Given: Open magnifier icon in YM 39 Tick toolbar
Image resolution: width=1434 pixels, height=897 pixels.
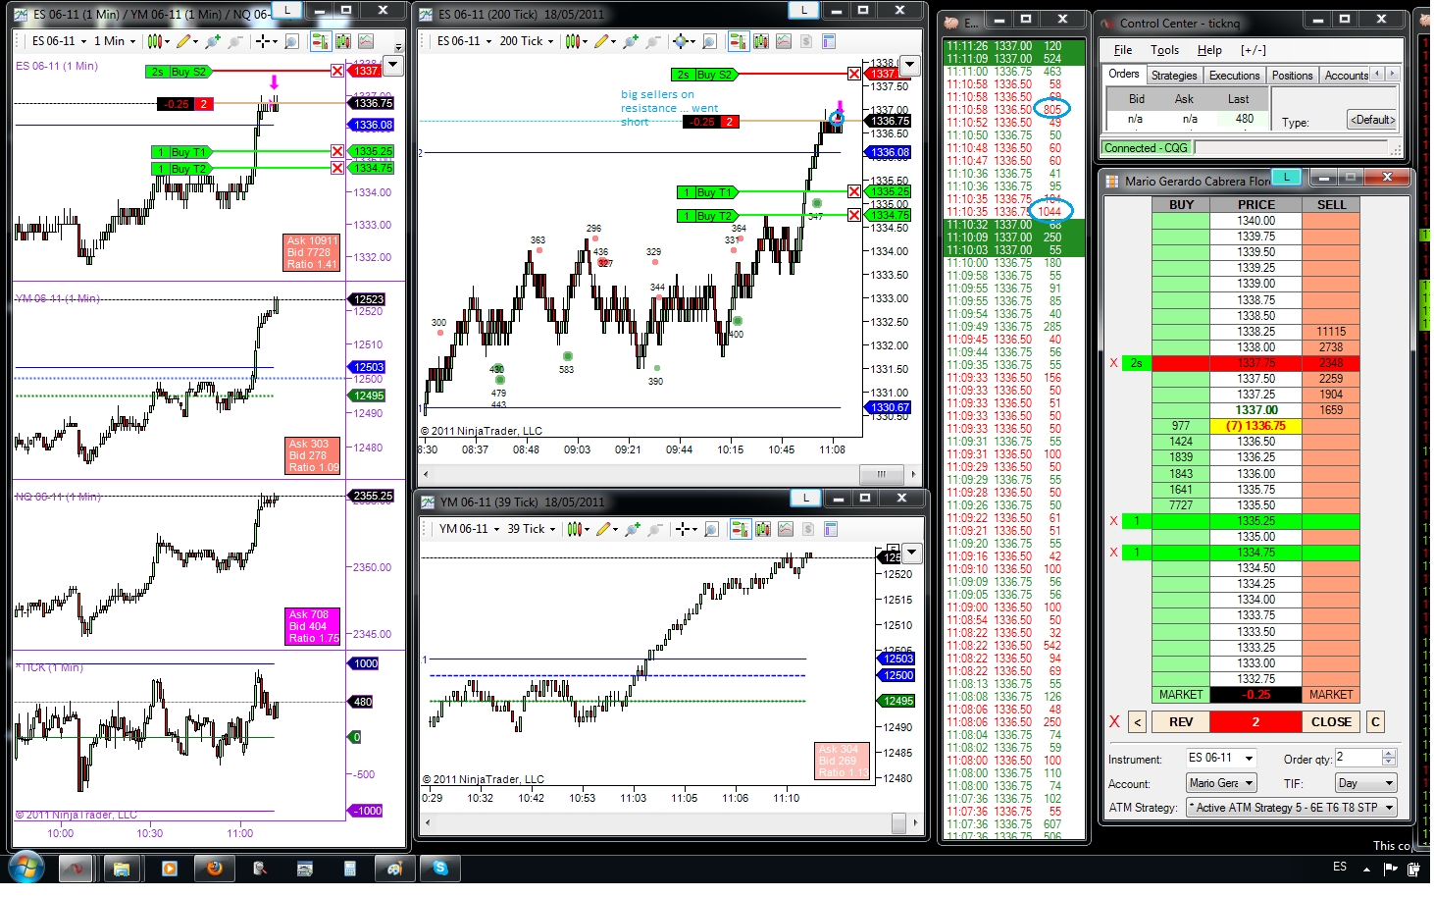Looking at the screenshot, I should (712, 529).
